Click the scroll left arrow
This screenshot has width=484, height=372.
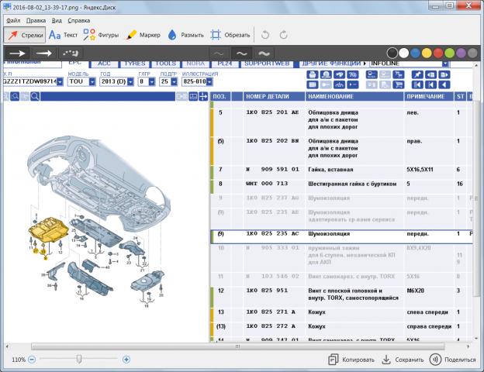click(x=7, y=346)
